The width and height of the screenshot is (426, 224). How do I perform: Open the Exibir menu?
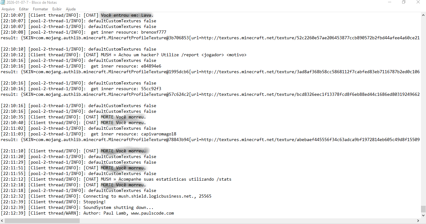(57, 9)
